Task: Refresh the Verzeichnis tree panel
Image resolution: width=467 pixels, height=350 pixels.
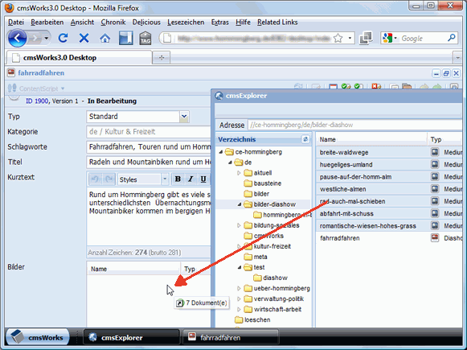Action: [x=305, y=139]
